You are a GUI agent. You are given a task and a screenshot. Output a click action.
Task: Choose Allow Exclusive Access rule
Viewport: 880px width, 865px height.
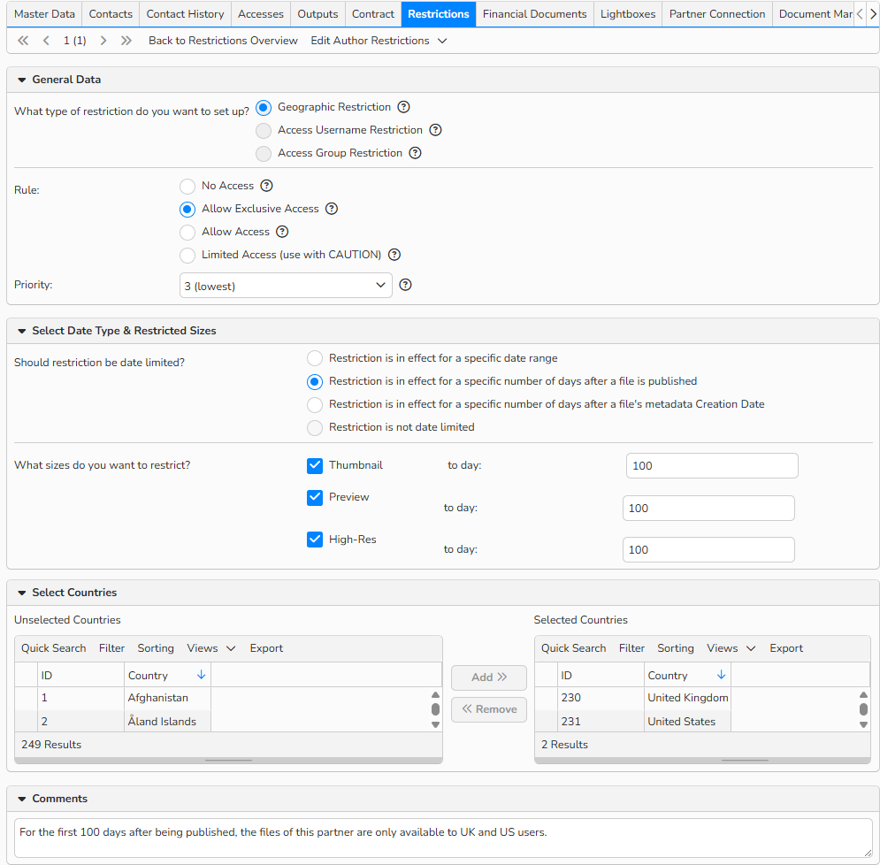click(187, 209)
